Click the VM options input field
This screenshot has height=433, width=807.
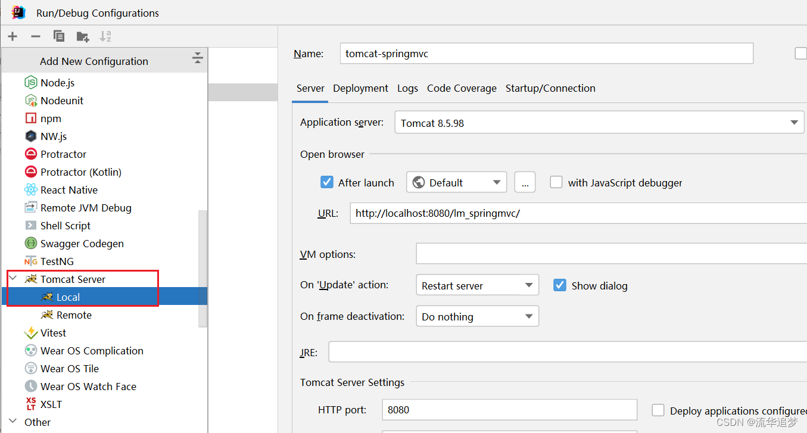click(611, 254)
